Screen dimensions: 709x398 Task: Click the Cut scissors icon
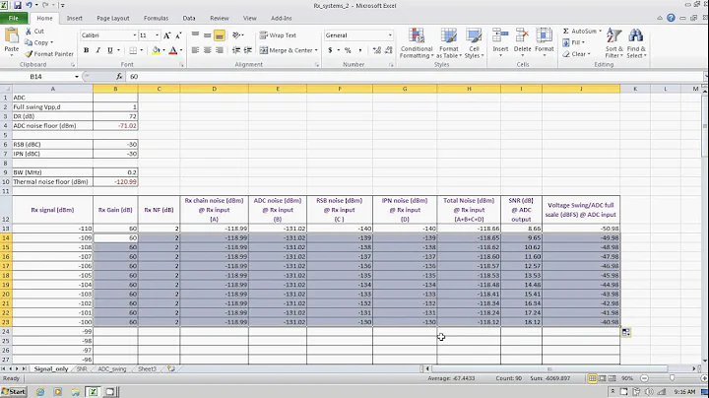click(x=29, y=32)
